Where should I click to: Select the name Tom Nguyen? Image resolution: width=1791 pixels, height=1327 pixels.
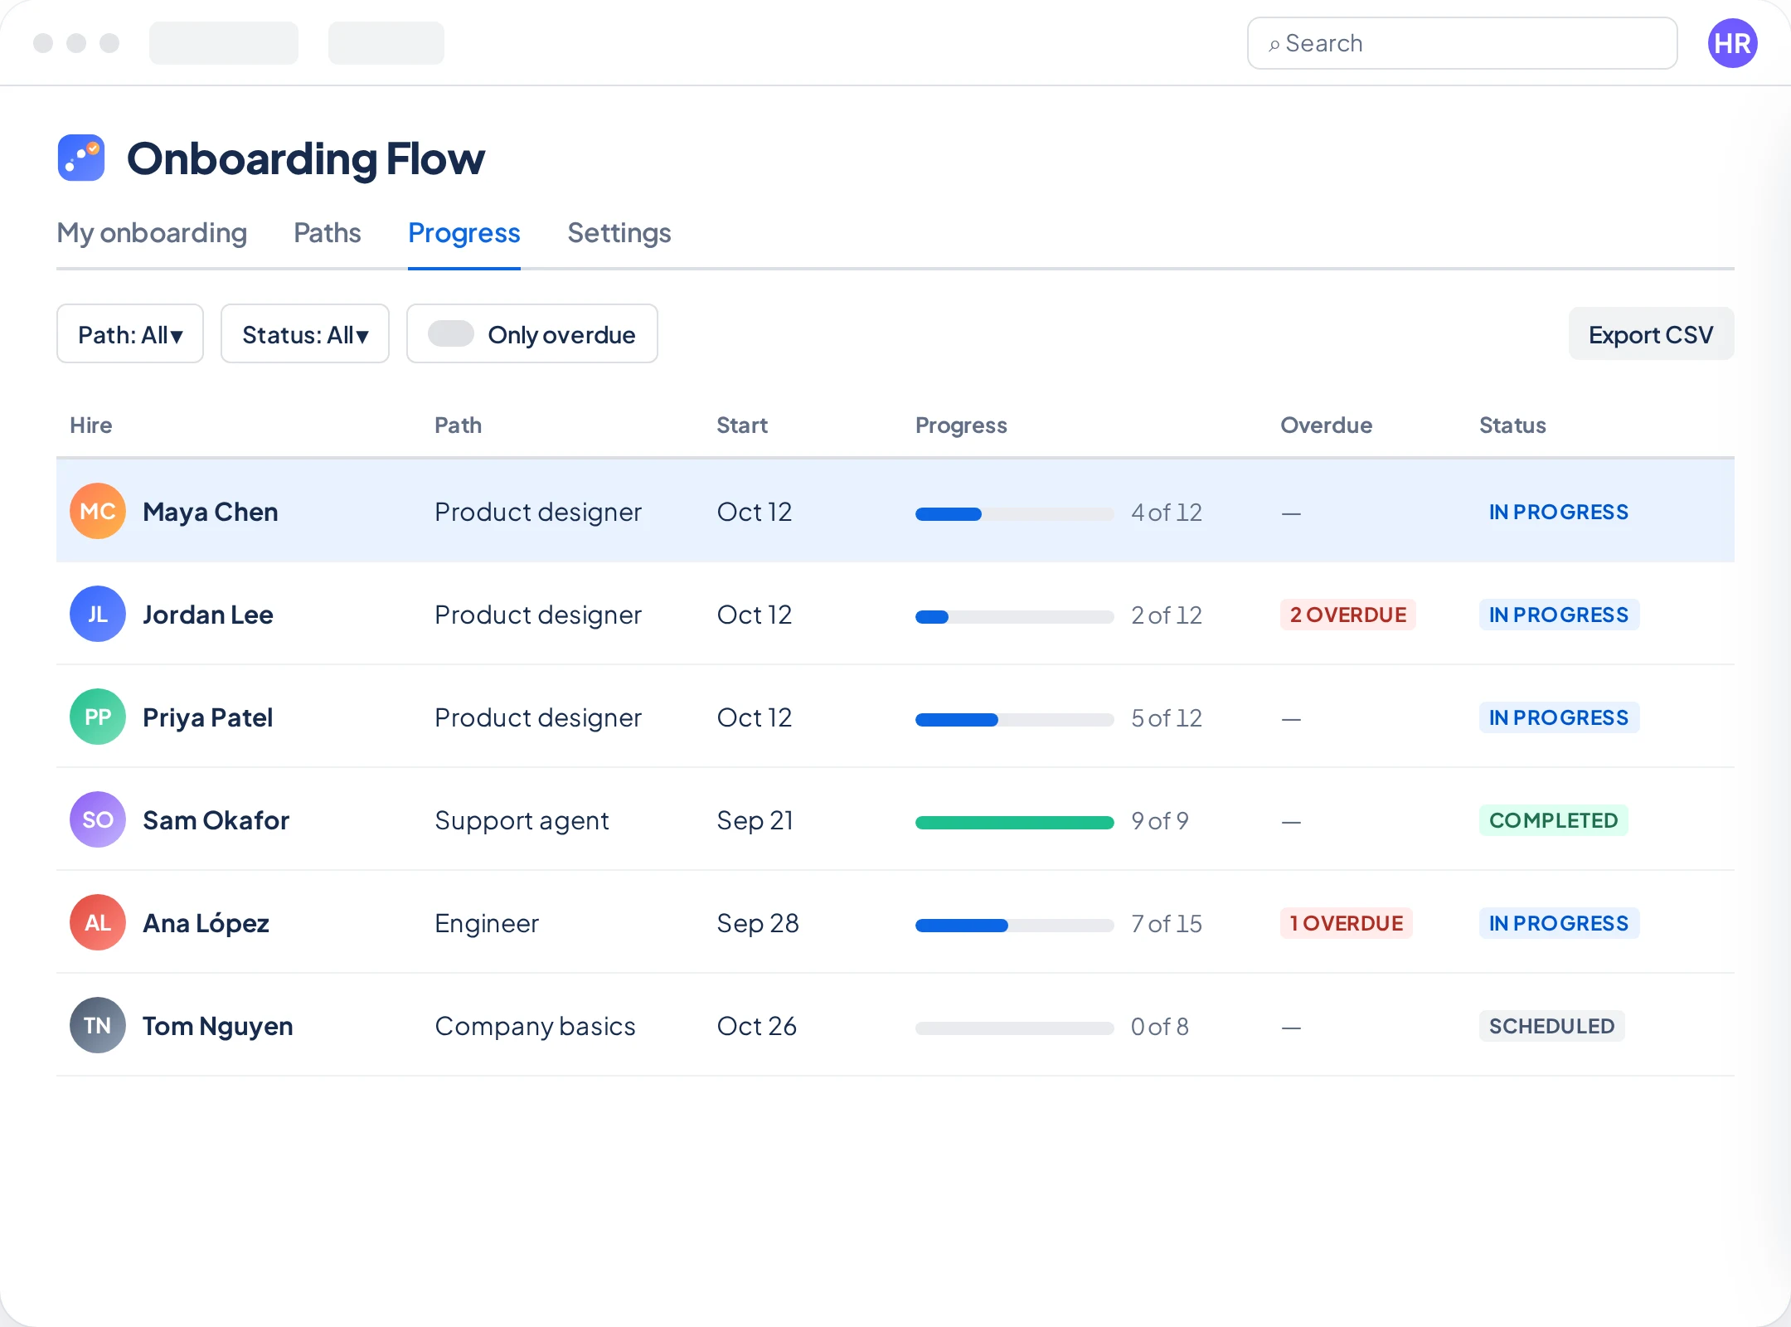click(x=218, y=1026)
